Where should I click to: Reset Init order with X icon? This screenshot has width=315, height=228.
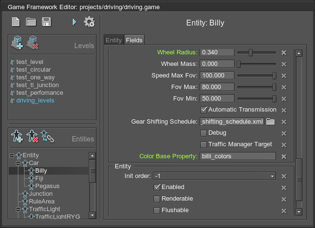pos(284,177)
